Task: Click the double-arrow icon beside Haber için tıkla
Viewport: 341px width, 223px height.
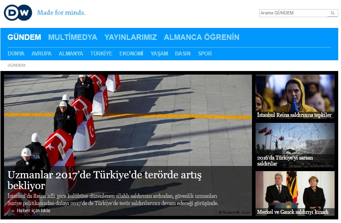Action: (13, 211)
